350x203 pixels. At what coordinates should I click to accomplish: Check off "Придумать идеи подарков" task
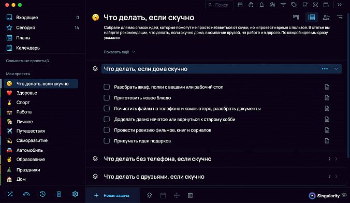[x=107, y=141]
